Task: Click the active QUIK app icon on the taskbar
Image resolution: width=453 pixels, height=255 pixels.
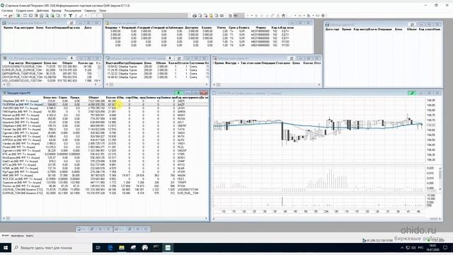Action: pyautogui.click(x=168, y=248)
